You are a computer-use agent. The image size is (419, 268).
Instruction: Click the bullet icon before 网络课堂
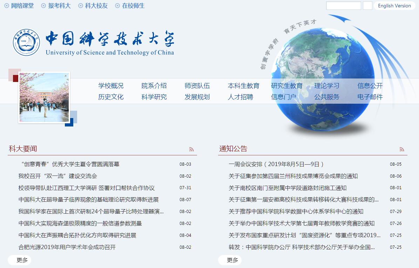(6, 6)
